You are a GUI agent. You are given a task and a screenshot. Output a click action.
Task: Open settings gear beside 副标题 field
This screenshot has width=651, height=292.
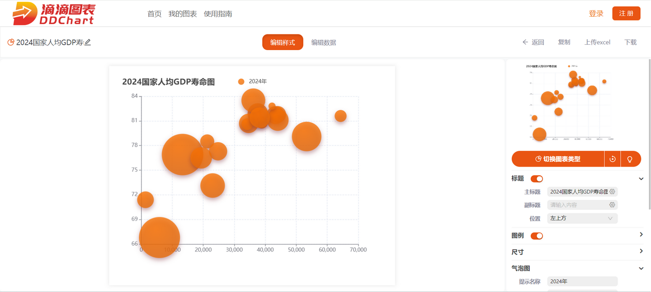(612, 204)
